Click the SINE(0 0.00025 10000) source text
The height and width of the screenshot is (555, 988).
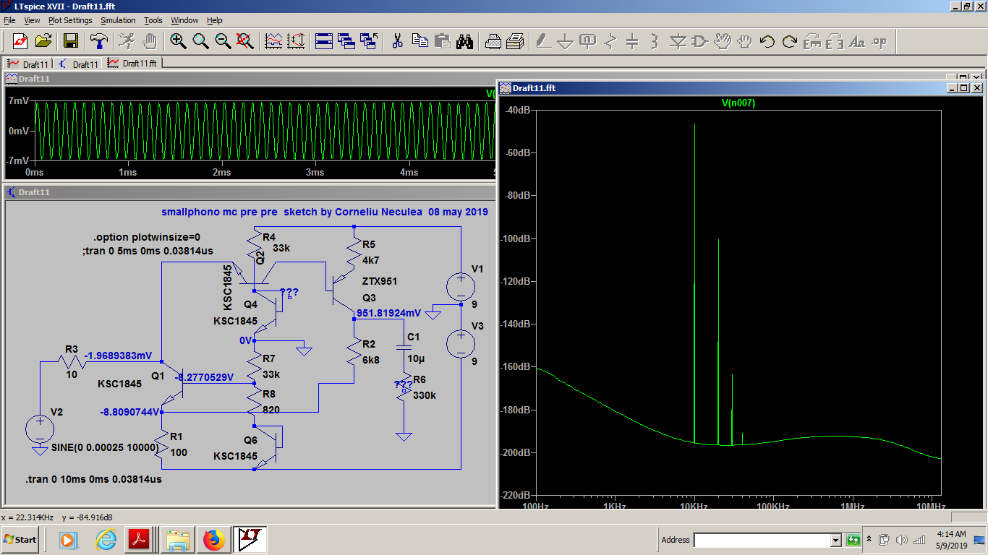click(105, 448)
